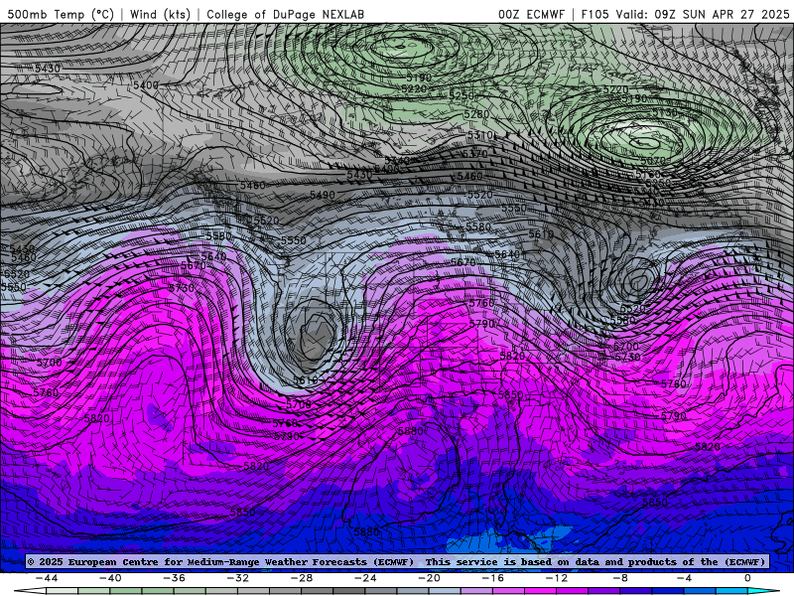Screen dimensions: 794x596
Task: Click the '-8' temperature scale label
Action: pos(621,578)
